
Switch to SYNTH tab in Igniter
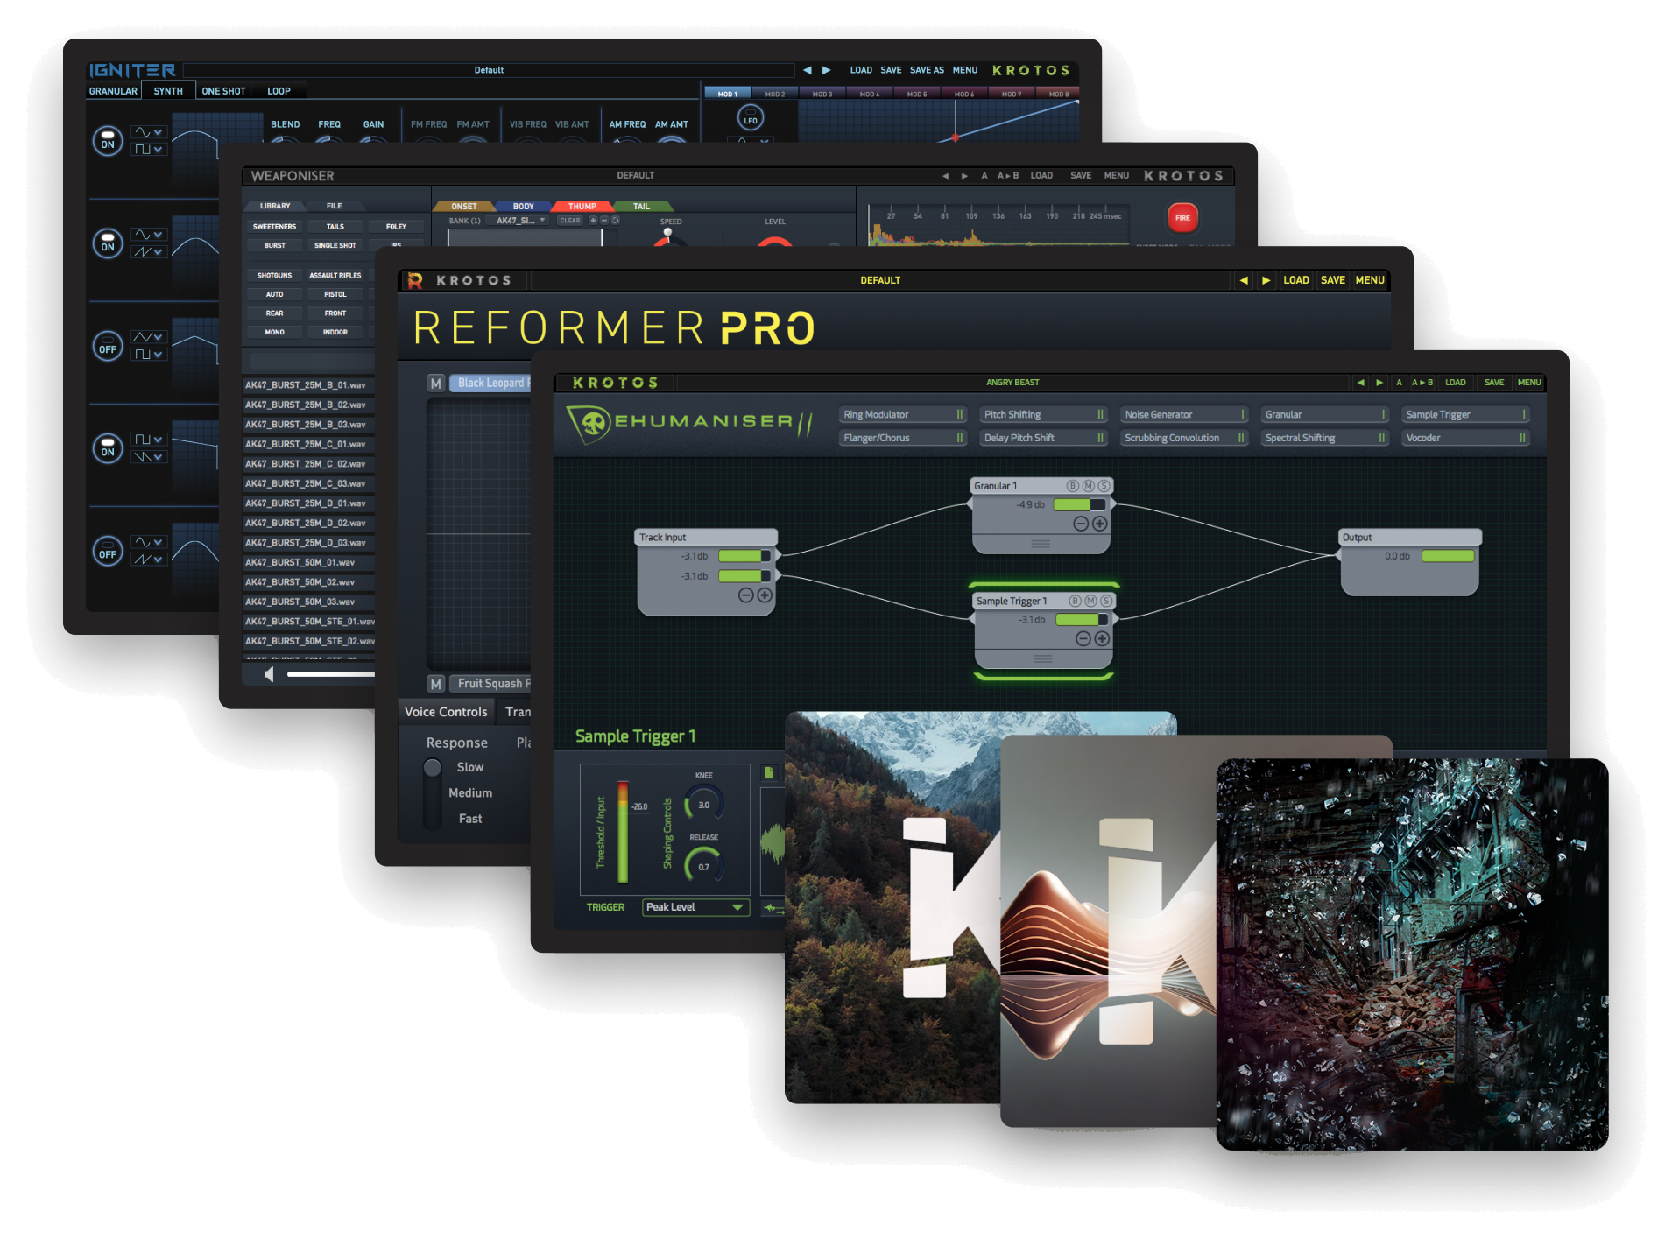(x=168, y=91)
